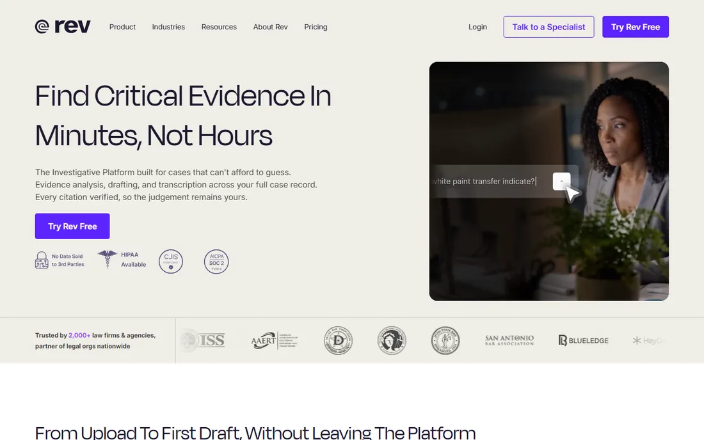The width and height of the screenshot is (704, 440).
Task: Open the Product menu
Action: click(x=122, y=27)
